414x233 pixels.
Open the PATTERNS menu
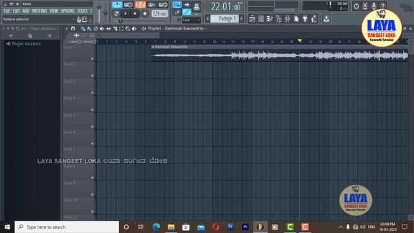coord(39,11)
